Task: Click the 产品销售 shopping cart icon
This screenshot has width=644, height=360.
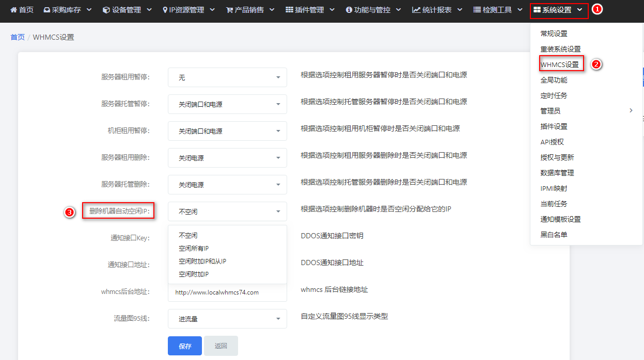Action: 229,10
